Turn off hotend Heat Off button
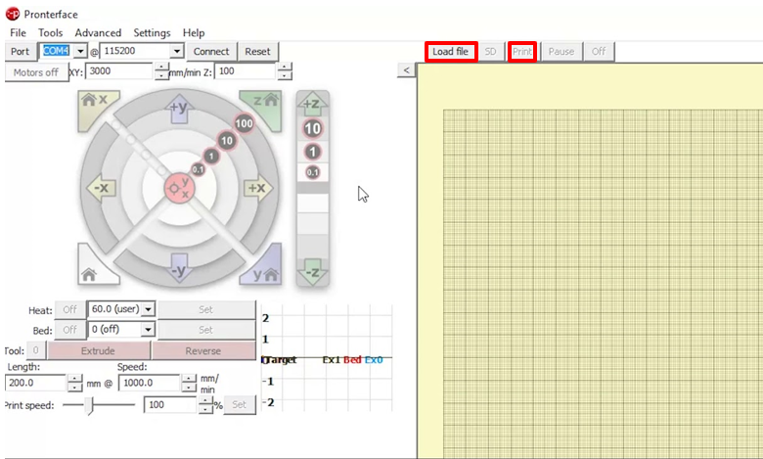This screenshot has height=459, width=763. (x=69, y=309)
